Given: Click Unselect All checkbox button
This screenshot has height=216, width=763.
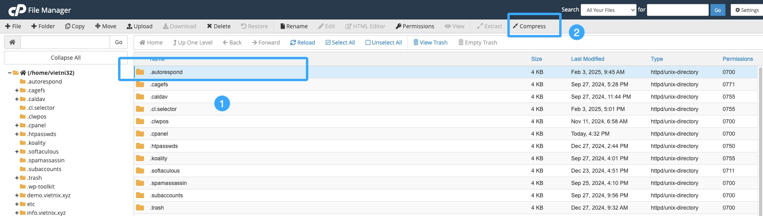Looking at the screenshot, I should pyautogui.click(x=384, y=43).
